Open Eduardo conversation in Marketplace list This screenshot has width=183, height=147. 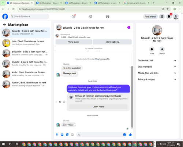coord(26,32)
